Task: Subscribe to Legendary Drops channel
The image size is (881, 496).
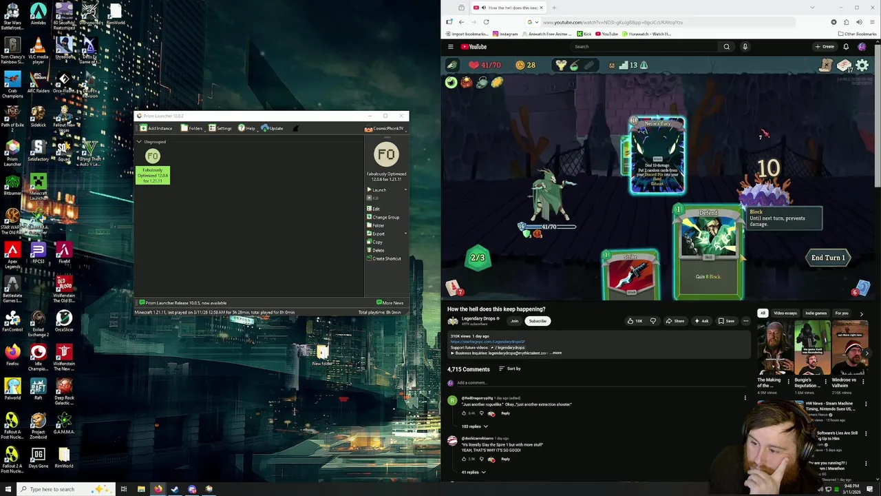Action: pos(538,321)
